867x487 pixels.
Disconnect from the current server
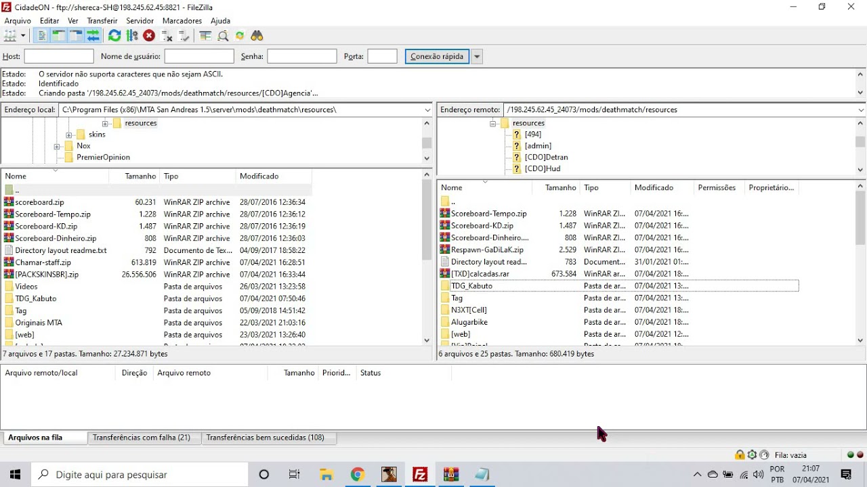click(x=167, y=36)
